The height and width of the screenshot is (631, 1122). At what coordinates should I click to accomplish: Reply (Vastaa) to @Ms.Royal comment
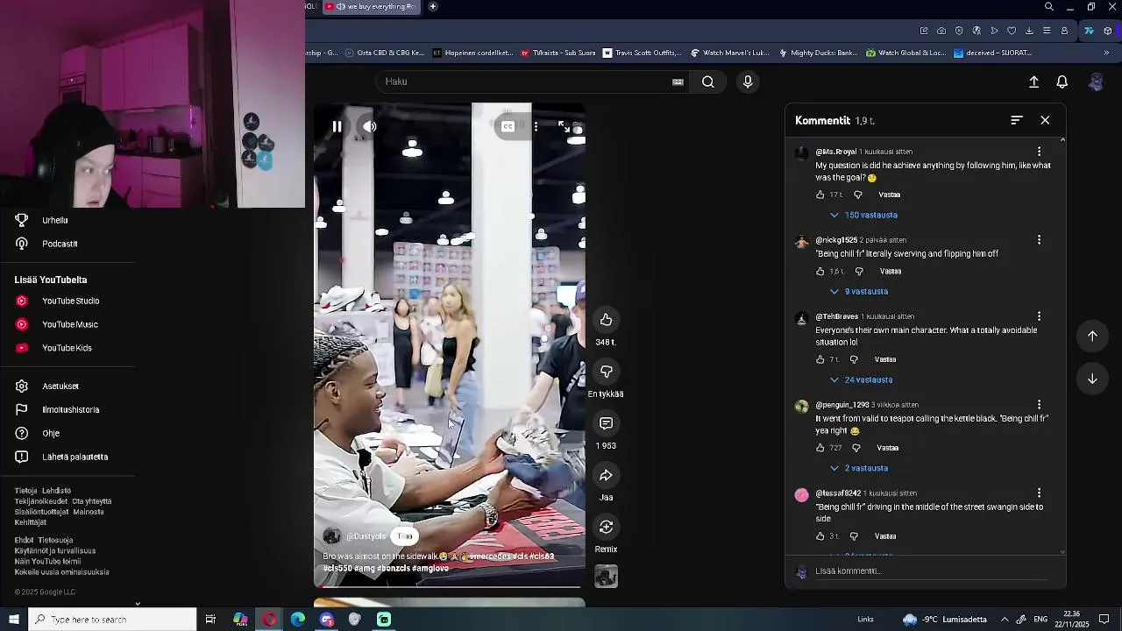point(889,195)
